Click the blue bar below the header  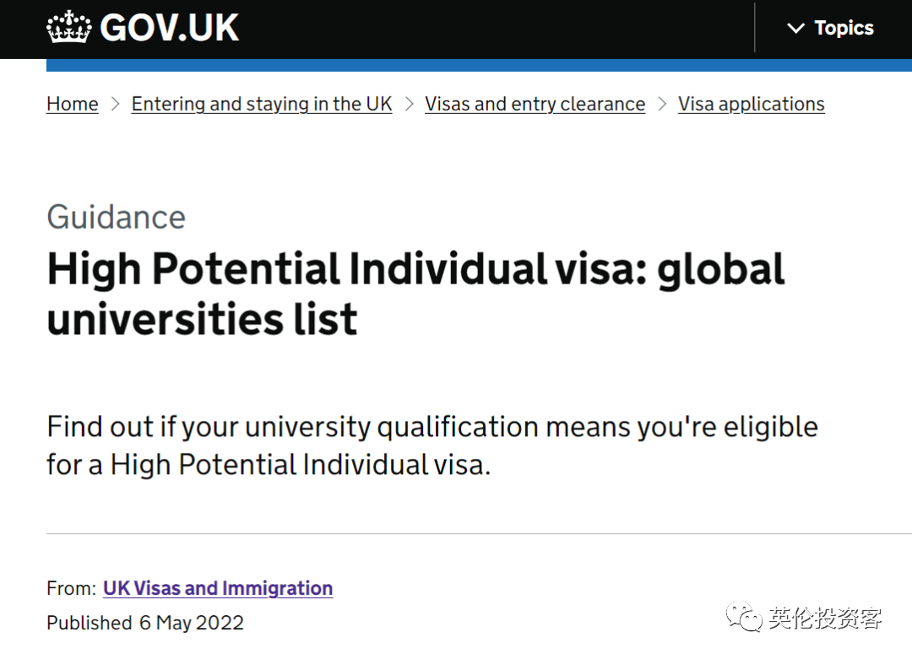479,65
